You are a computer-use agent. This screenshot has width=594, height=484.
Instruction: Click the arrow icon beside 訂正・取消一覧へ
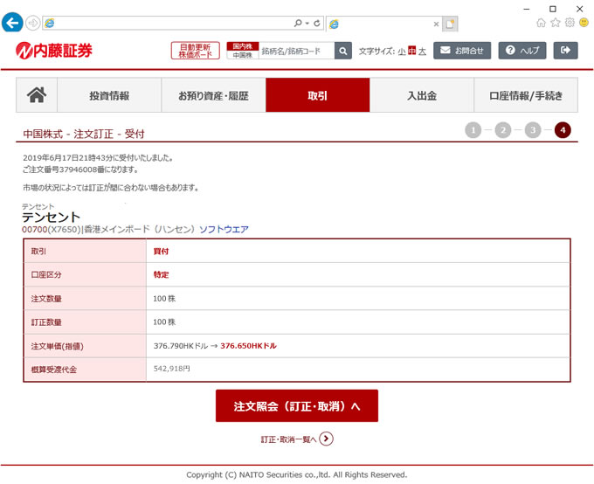(326, 439)
